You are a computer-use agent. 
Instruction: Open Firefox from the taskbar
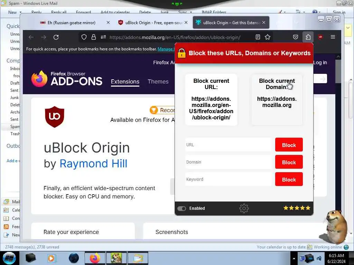click(x=95, y=258)
